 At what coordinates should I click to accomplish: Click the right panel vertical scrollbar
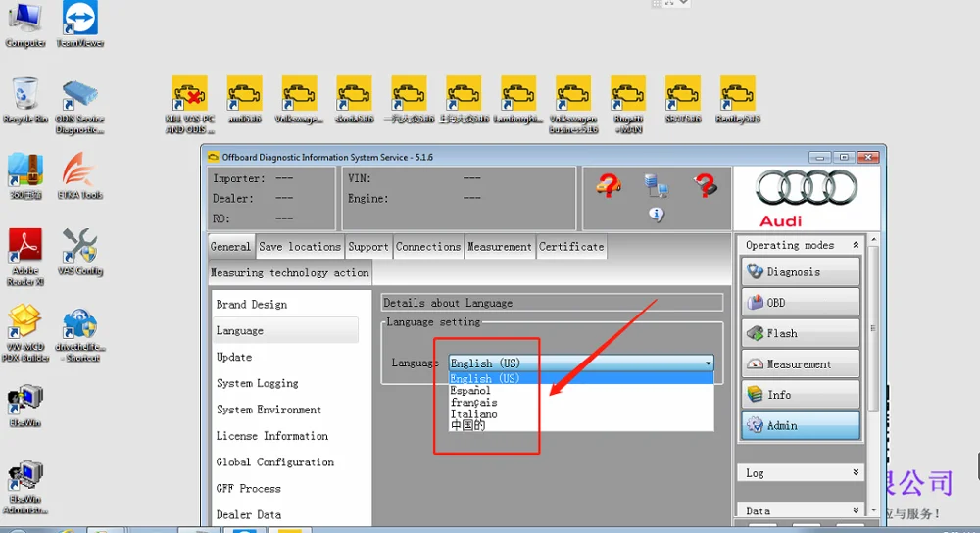(874, 328)
